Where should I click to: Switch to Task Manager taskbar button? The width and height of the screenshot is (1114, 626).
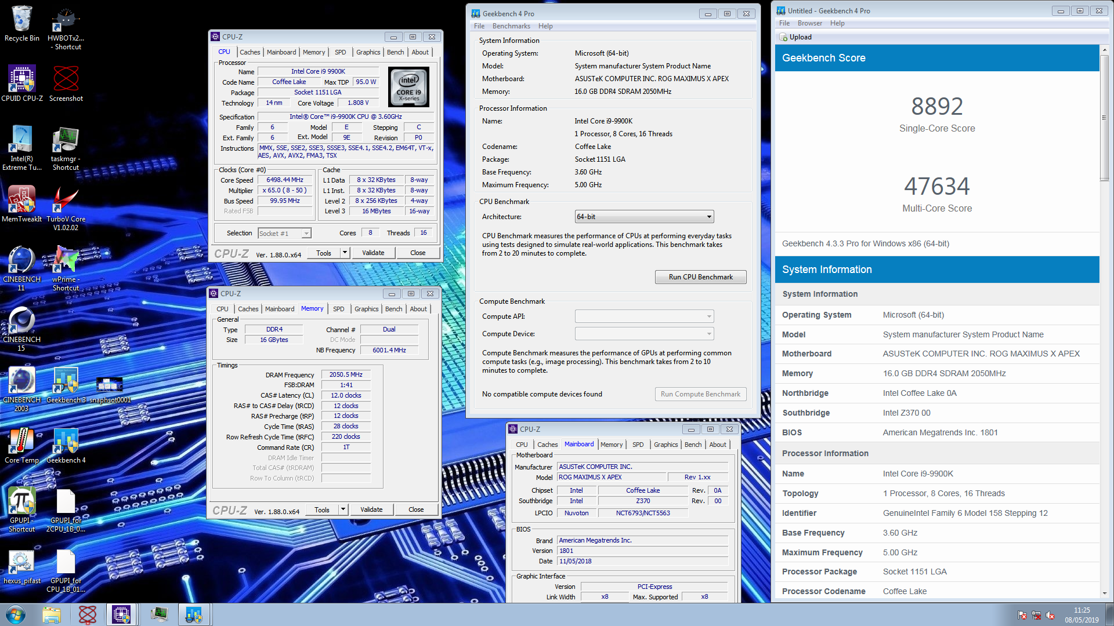click(158, 614)
